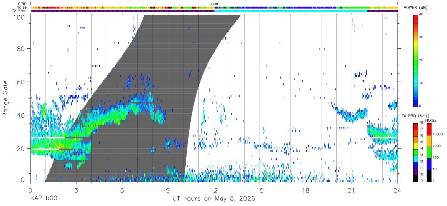The width and height of the screenshot is (447, 206).
Task: Click the 100 label on NOISE scale
Action: coord(436,158)
